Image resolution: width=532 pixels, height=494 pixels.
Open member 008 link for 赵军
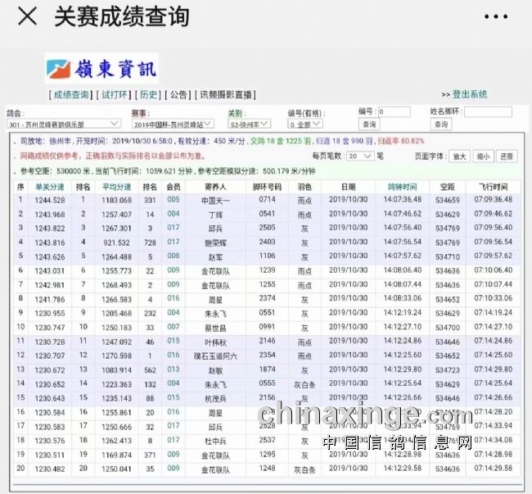173,256
